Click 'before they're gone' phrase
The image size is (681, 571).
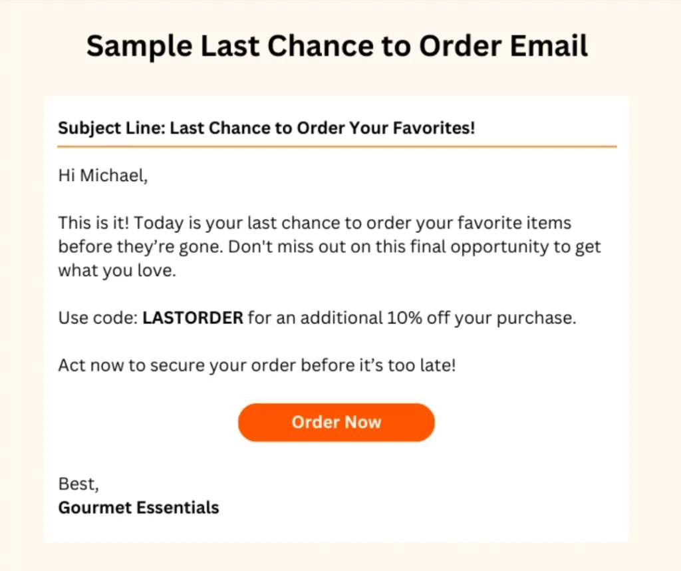click(141, 246)
